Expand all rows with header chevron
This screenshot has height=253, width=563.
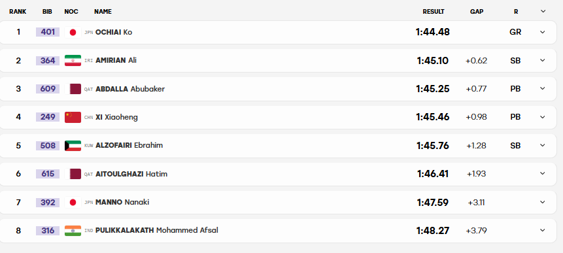point(543,12)
